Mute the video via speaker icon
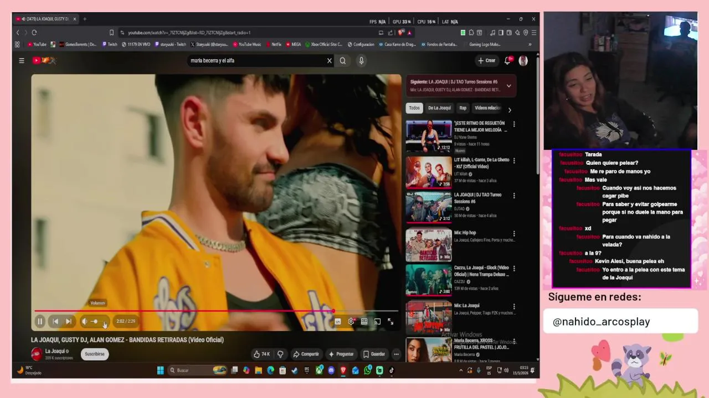This screenshot has width=709, height=398. 85,321
